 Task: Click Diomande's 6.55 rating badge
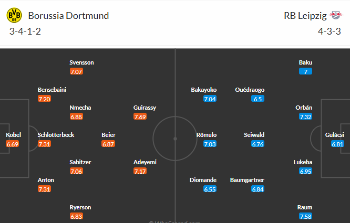[210, 189]
